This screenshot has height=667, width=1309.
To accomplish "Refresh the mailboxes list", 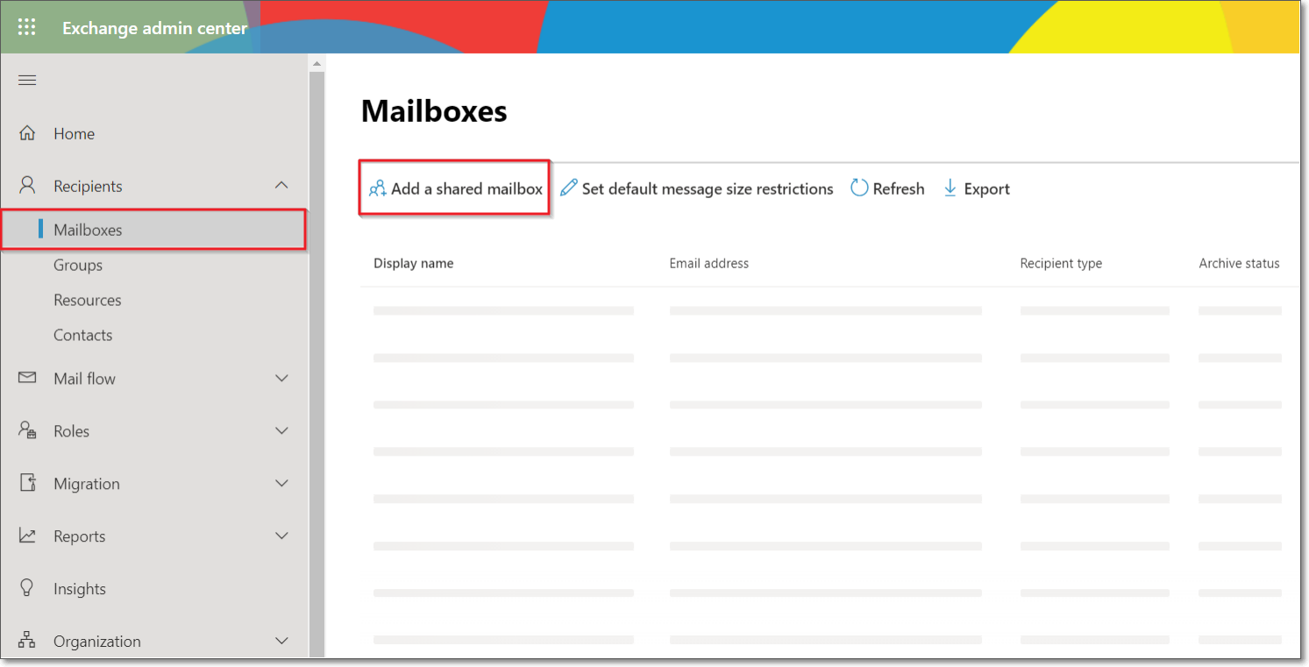I will pyautogui.click(x=886, y=188).
